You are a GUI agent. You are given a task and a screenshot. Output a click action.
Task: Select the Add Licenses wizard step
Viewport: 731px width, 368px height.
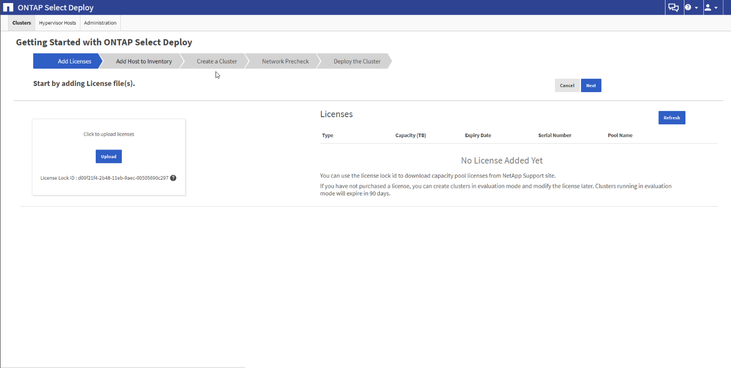click(x=69, y=61)
